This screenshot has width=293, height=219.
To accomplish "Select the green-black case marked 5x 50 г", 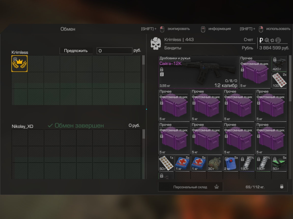I will click(279, 163).
